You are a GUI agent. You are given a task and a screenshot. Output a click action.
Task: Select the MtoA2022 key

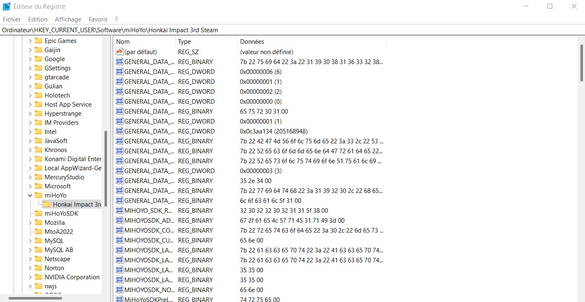59,232
